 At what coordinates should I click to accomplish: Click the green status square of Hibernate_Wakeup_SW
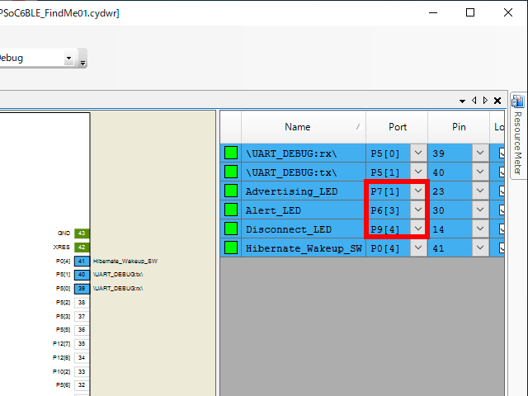(x=231, y=247)
